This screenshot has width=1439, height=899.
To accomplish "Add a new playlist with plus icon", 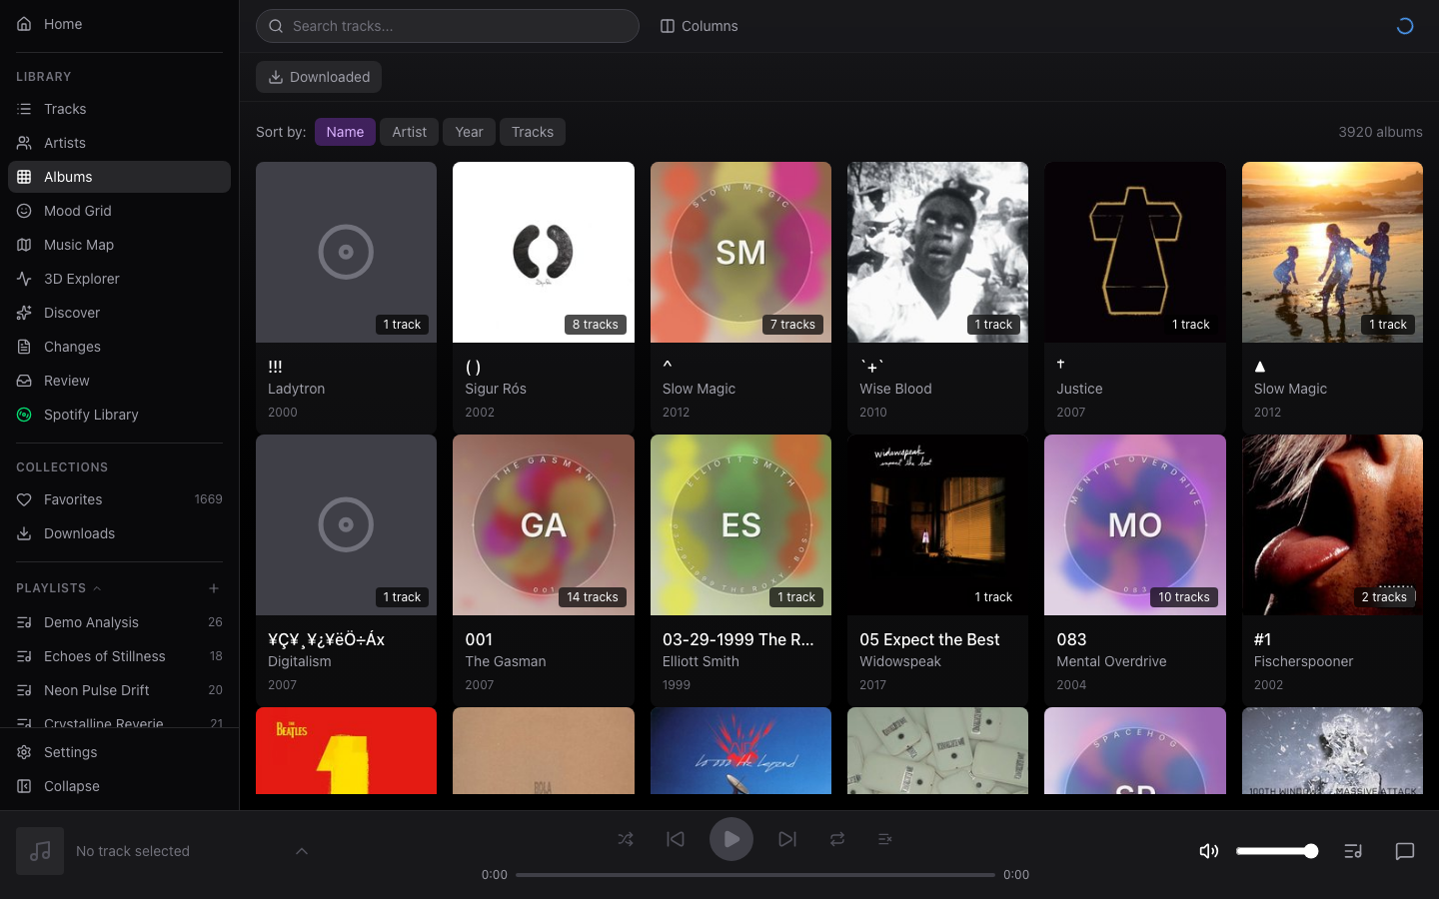I will click(214, 588).
